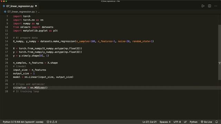This screenshot has width=221, height=124.
Task: Click 'nn.Linear' on line 24
Action: [x=31, y=77]
